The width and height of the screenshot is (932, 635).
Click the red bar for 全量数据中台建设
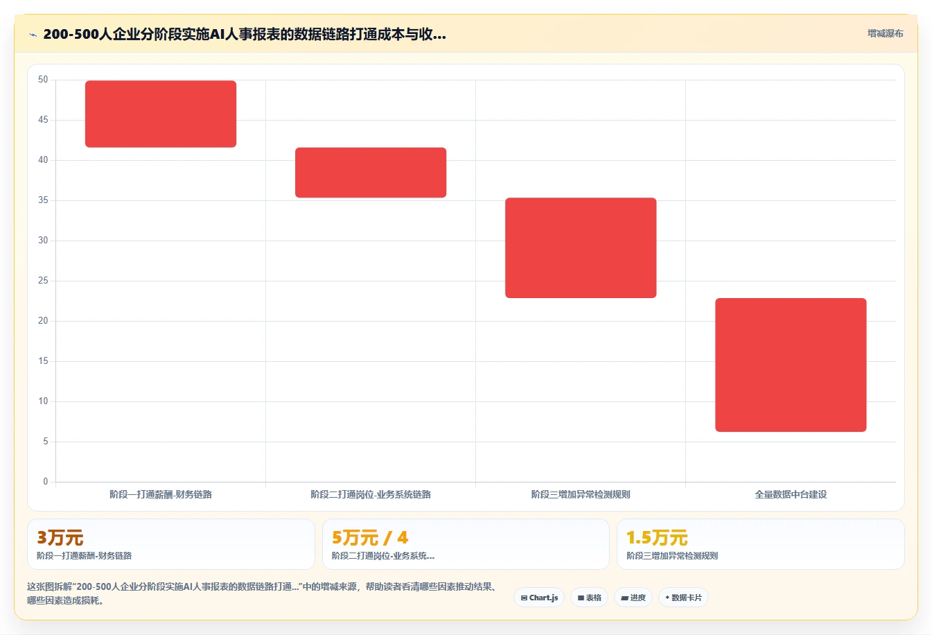pos(791,365)
